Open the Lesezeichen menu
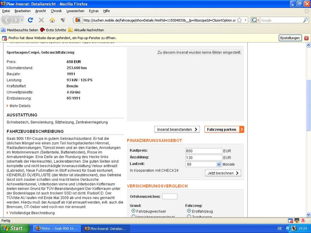This screenshot has height=233, width=311. 75,11
